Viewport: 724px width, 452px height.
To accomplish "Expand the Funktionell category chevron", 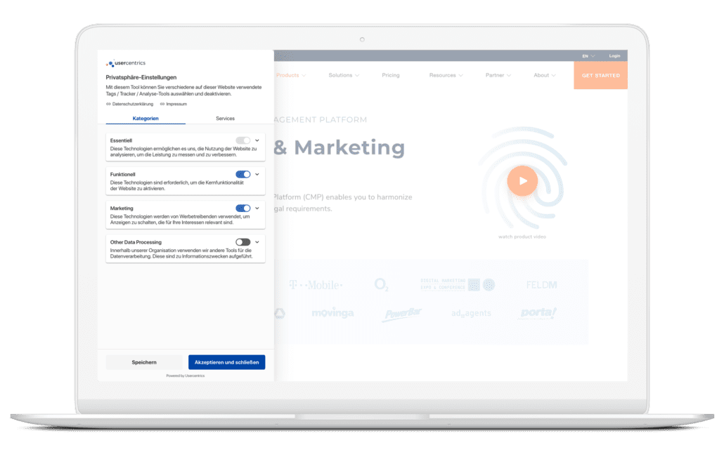I will pos(257,174).
